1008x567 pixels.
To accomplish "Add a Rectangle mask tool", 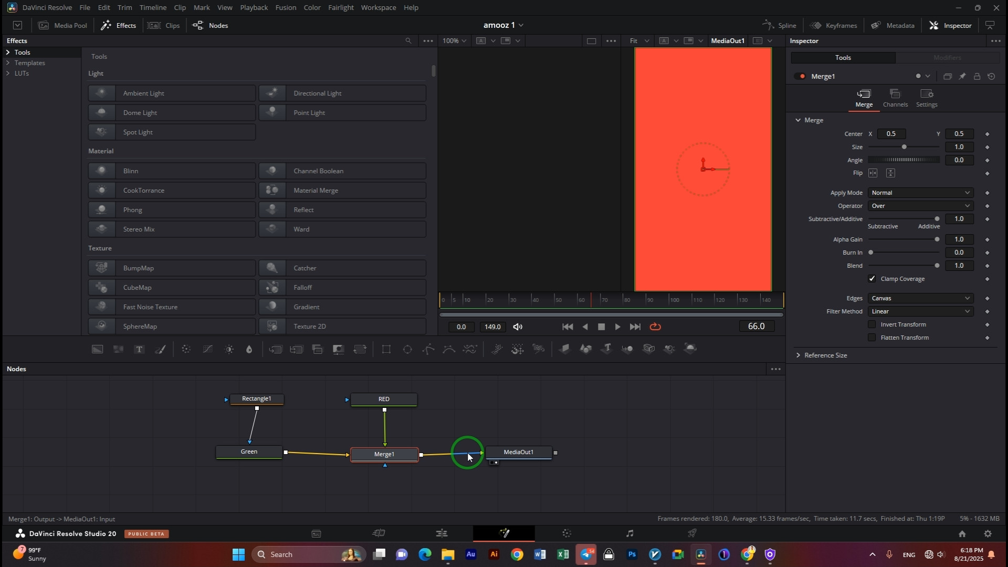I will pyautogui.click(x=386, y=349).
